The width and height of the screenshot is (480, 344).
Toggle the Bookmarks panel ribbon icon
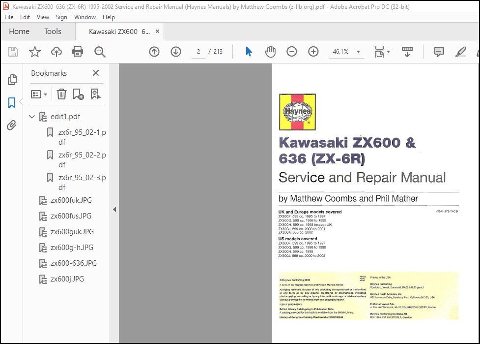[x=12, y=103]
